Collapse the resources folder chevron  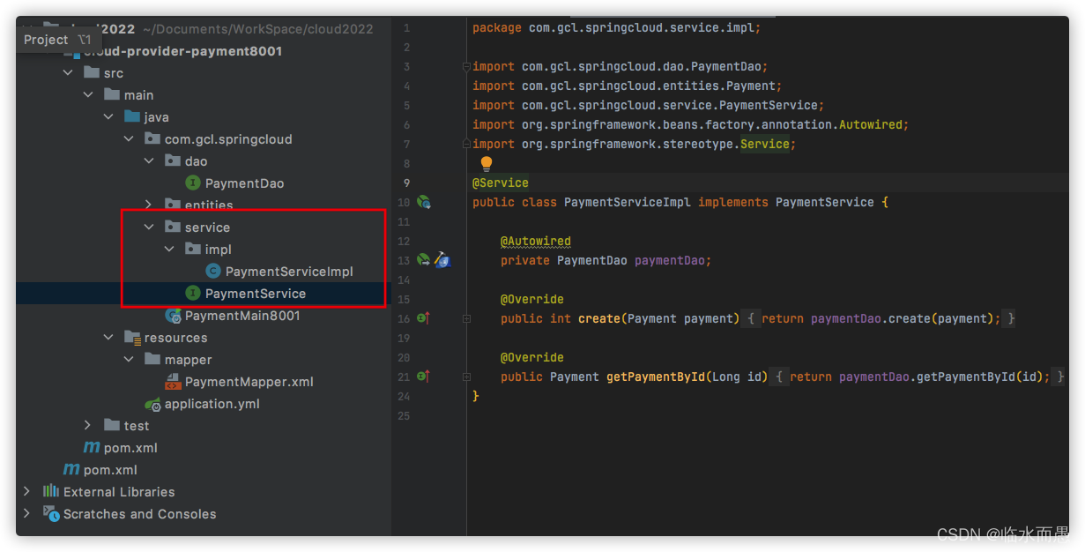pyautogui.click(x=108, y=338)
